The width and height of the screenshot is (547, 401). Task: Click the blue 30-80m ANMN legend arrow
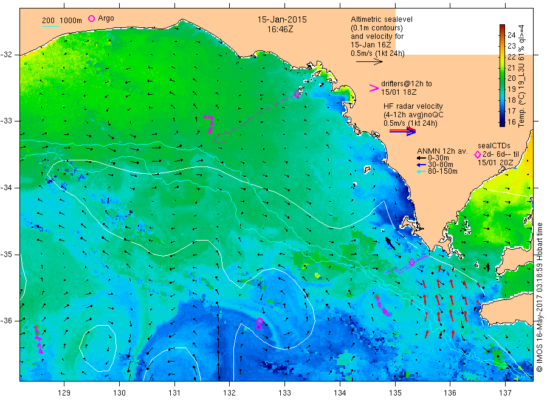(x=421, y=165)
